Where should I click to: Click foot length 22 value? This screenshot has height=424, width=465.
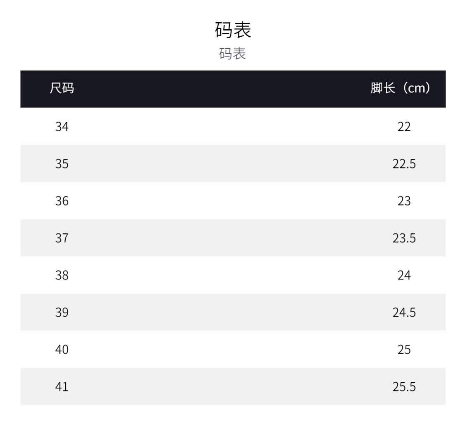pos(404,126)
